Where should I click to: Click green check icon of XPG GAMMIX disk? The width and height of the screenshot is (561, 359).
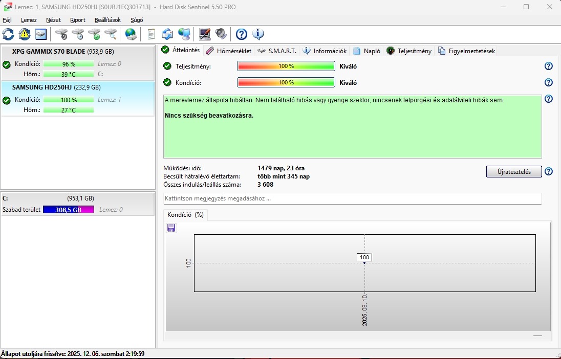coord(7,65)
